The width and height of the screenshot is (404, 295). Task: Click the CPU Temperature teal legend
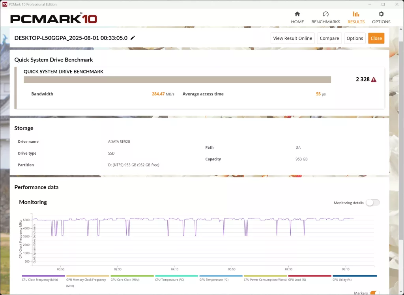pyautogui.click(x=176, y=278)
